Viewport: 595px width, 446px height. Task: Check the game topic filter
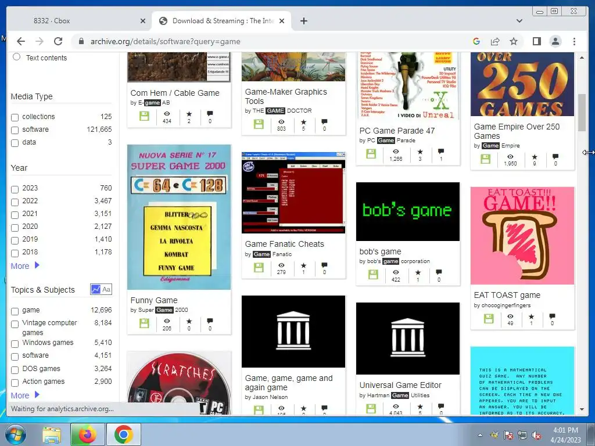point(15,311)
